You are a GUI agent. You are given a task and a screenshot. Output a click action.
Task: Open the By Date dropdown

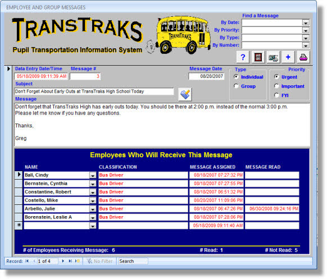[306, 22]
